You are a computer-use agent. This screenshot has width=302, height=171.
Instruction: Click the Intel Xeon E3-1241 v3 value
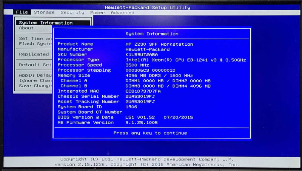click(x=186, y=60)
